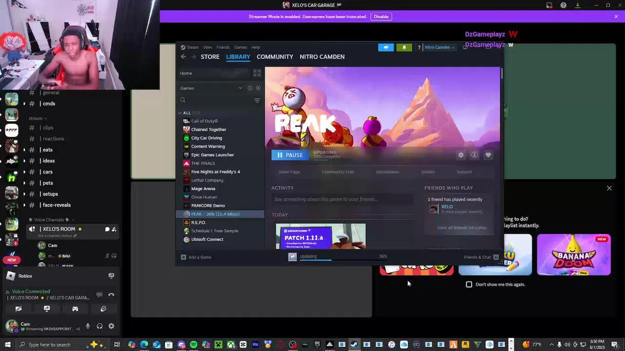This screenshot has width=625, height=351.
Task: Open Steam library filter options icon
Action: point(257,100)
